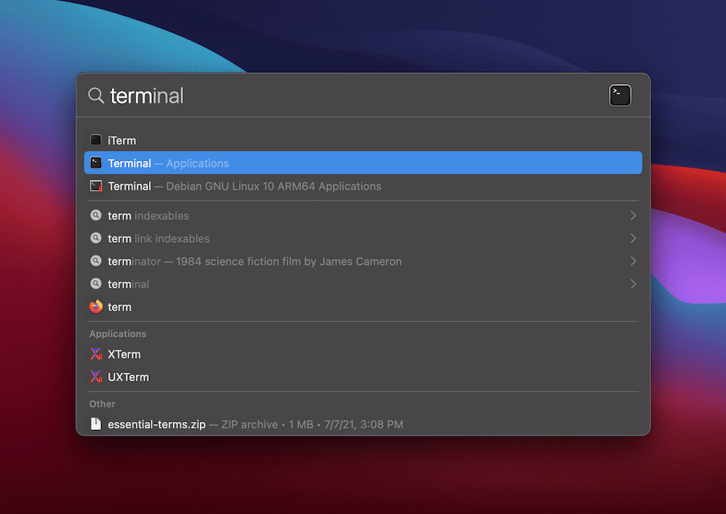The width and height of the screenshot is (726, 514).
Task: Select the 'Terminal — Applications' result
Action: click(290, 162)
